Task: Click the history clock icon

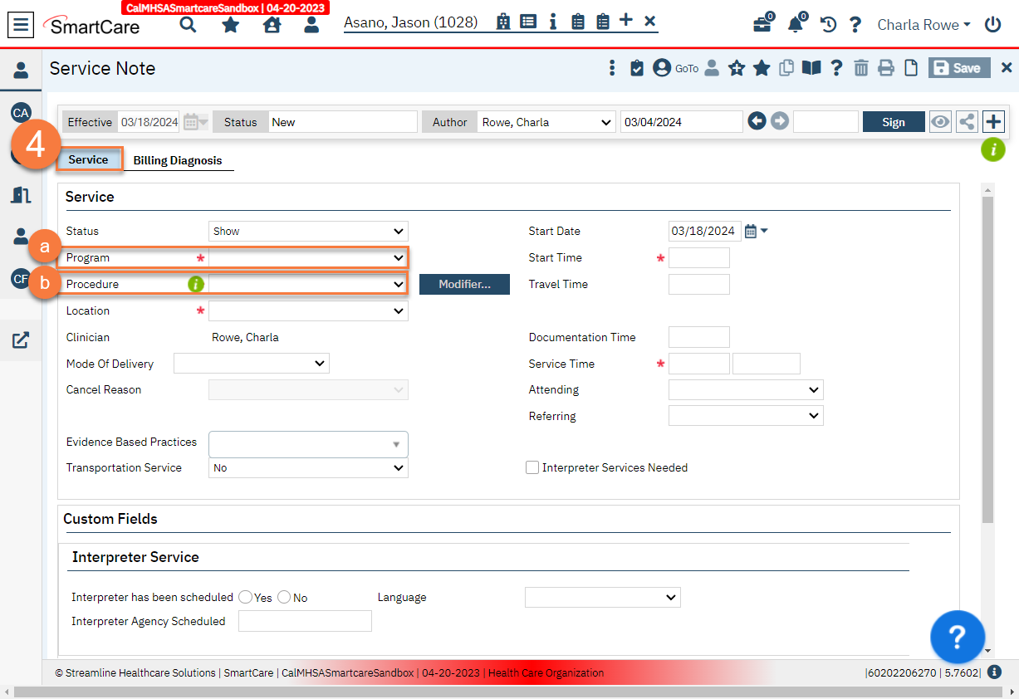Action: 828,25
